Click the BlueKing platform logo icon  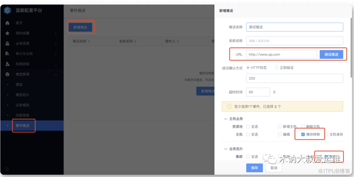coord(8,11)
